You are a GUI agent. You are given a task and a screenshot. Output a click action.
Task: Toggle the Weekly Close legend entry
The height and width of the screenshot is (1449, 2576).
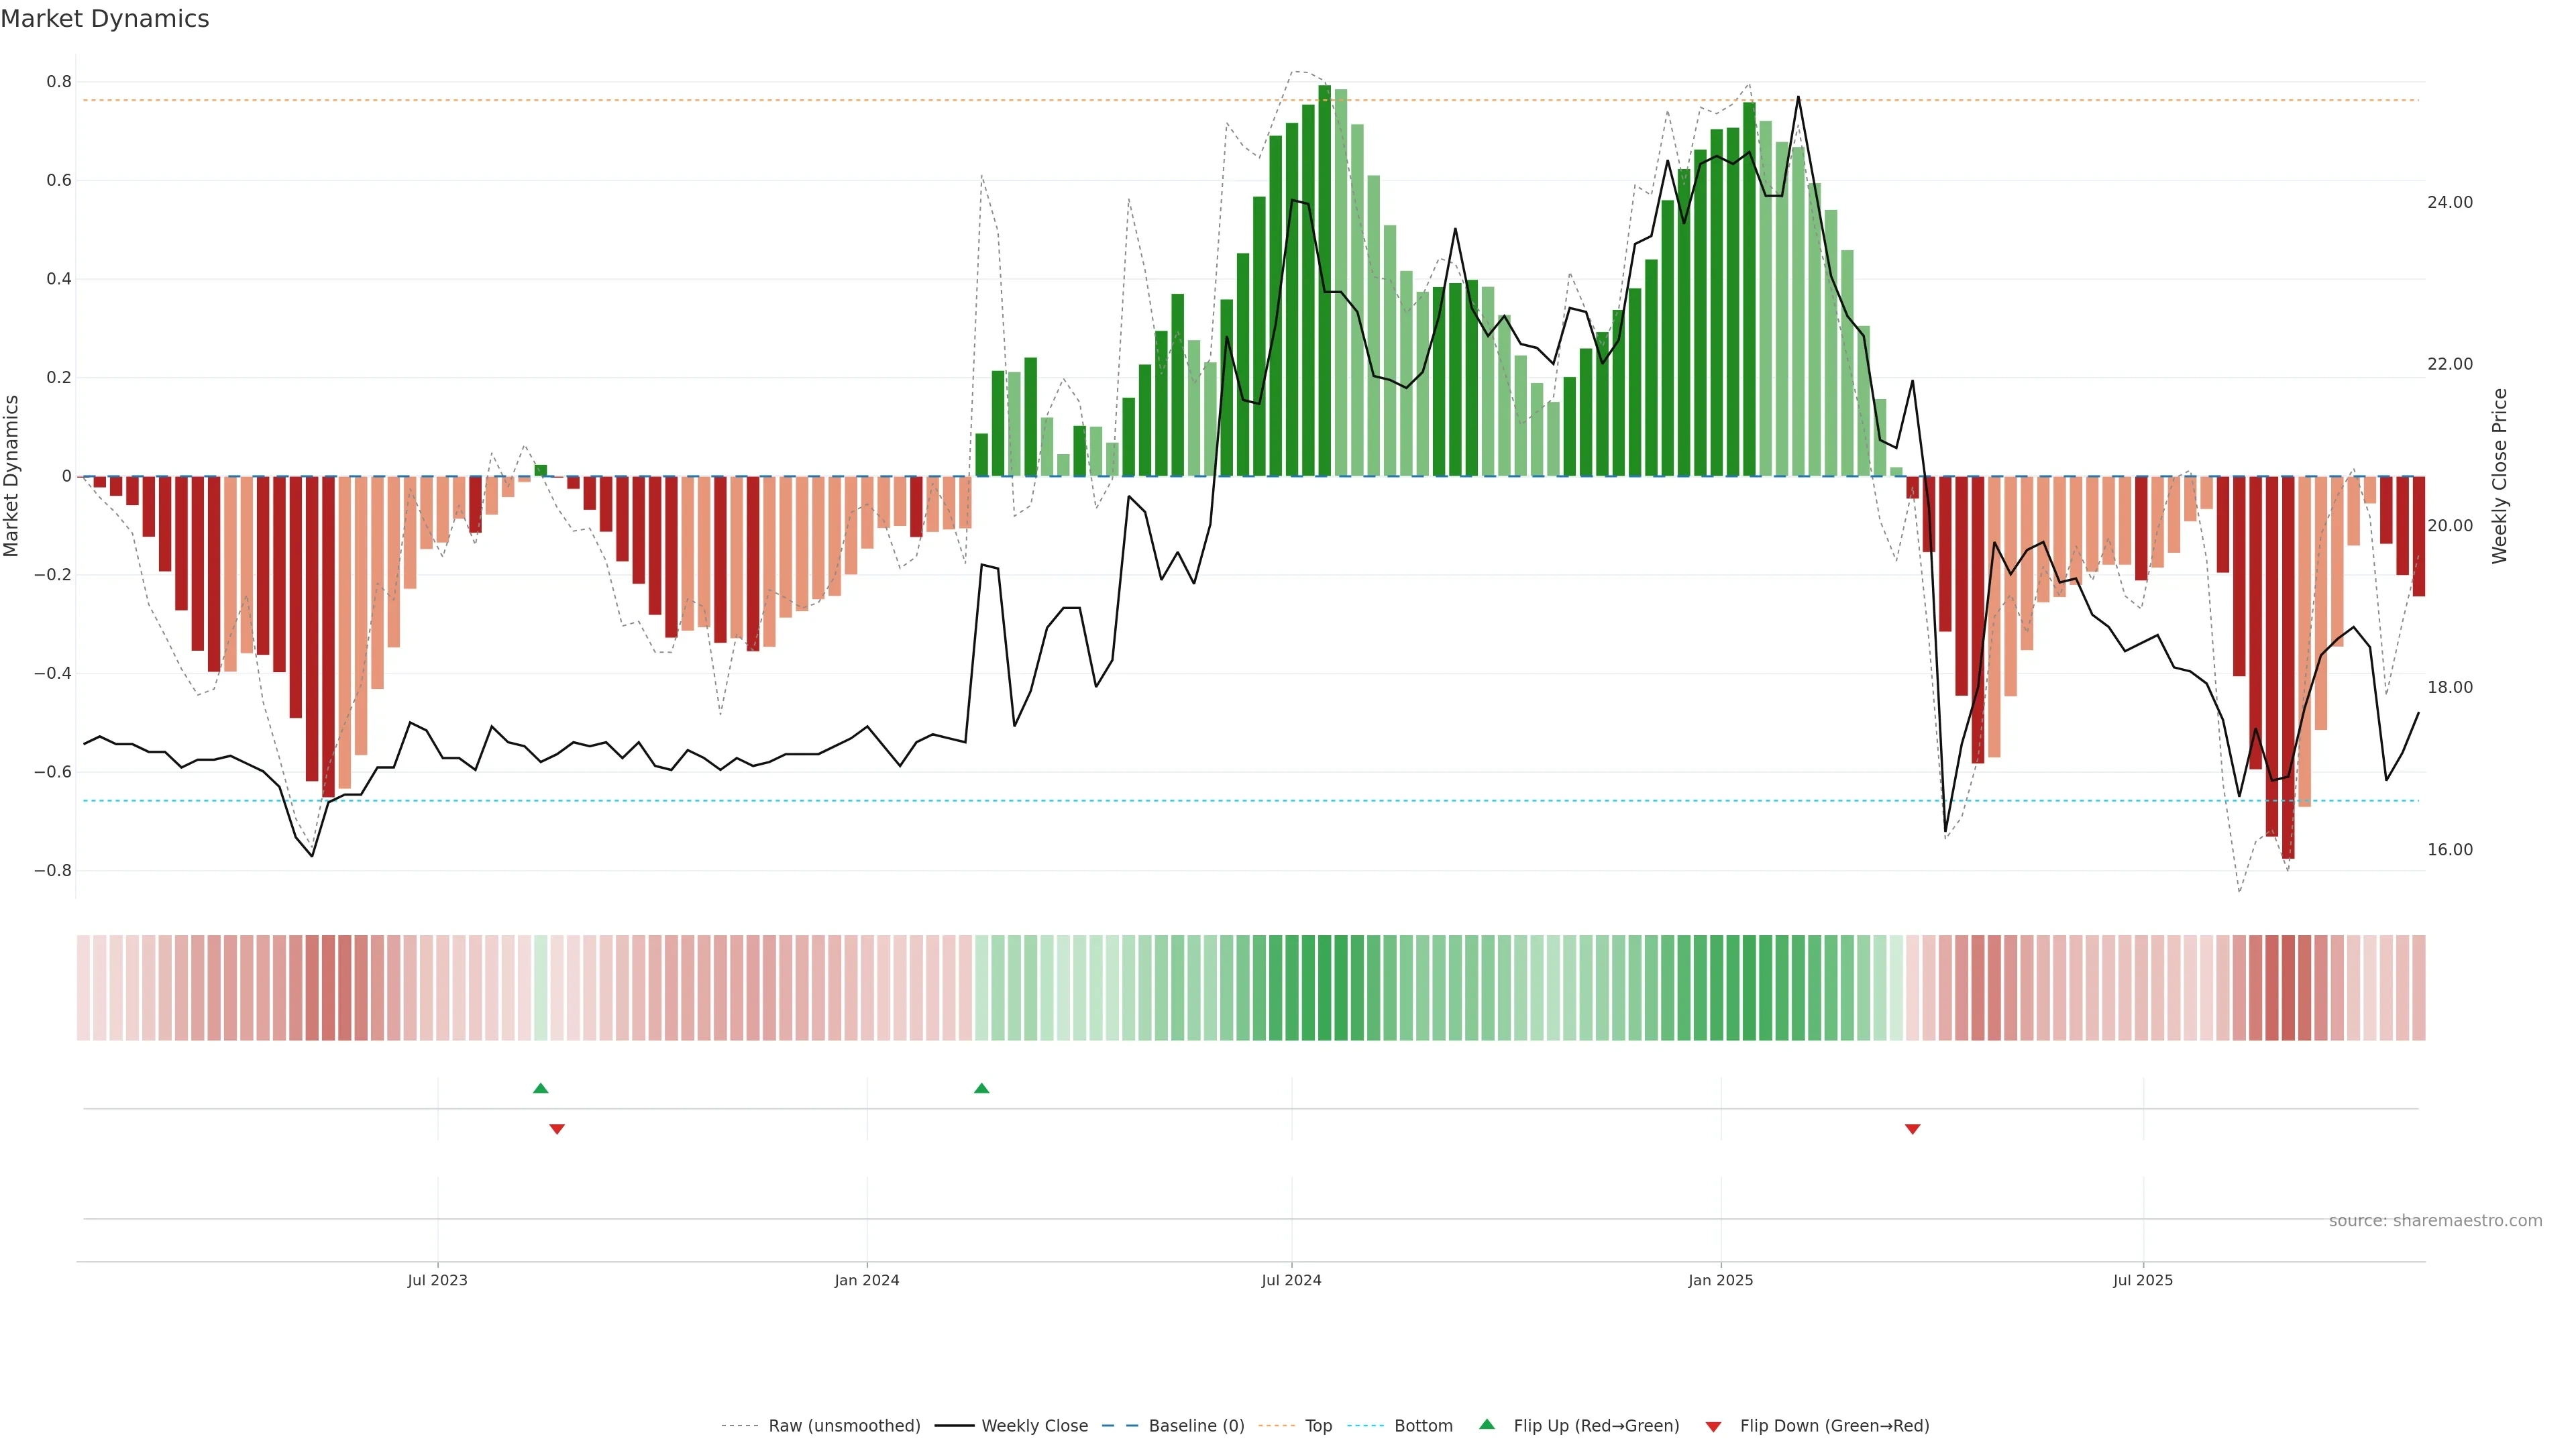(1034, 1425)
